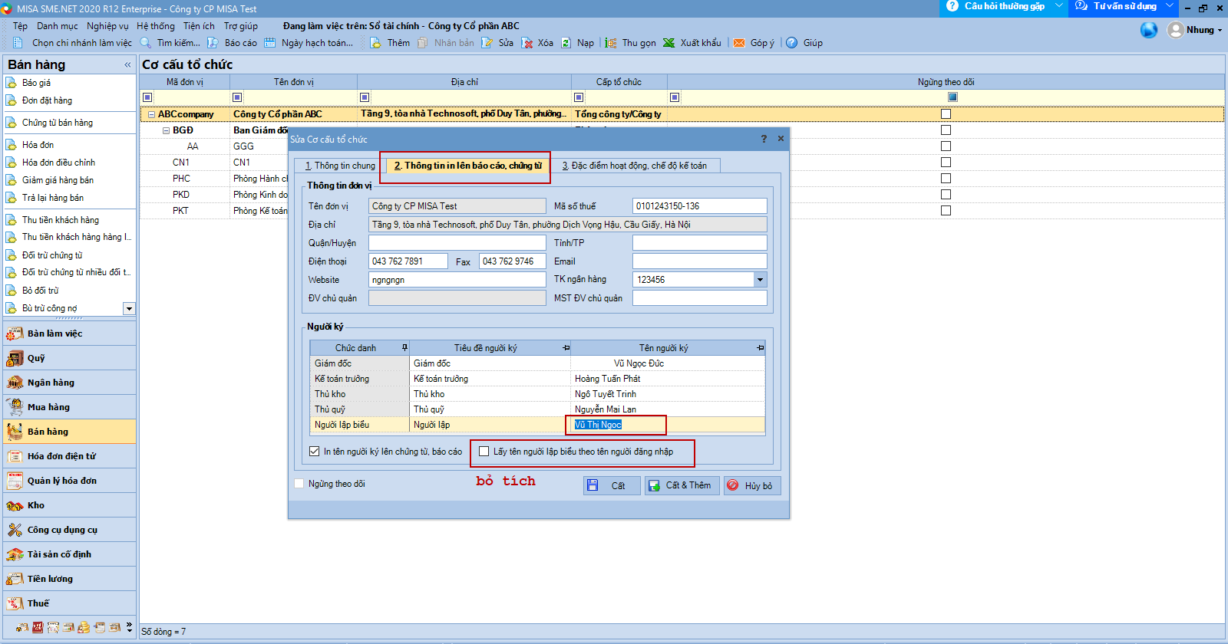The width and height of the screenshot is (1228, 644).
Task: Collapse the Bán hàng side panel with the double chevron
Action: (x=127, y=65)
